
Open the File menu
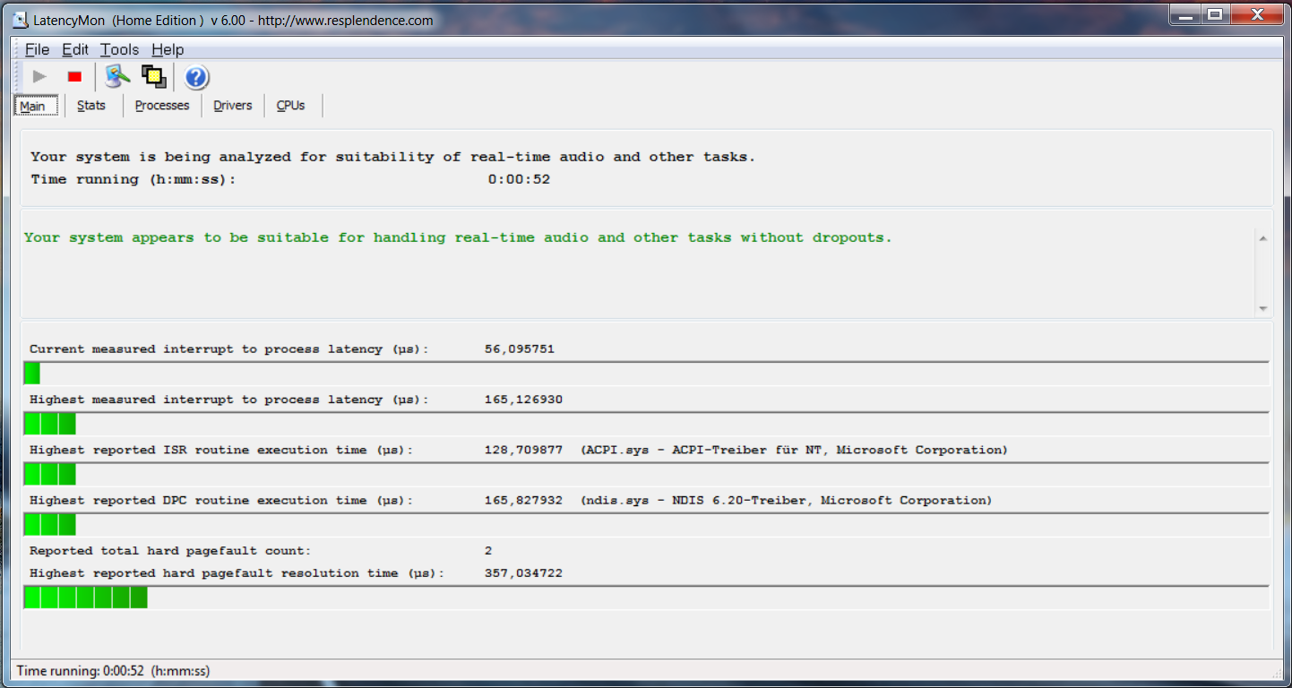37,49
